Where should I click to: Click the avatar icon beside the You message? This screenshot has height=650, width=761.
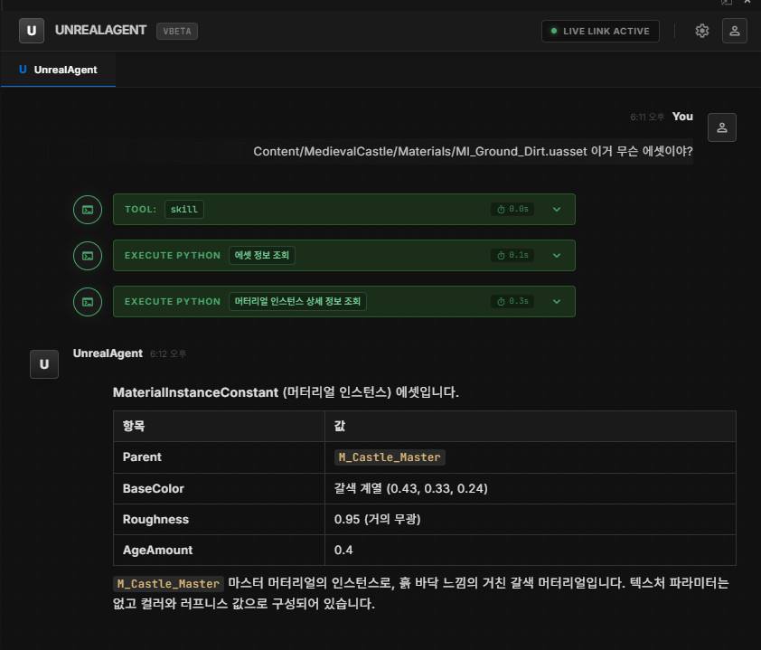(x=721, y=127)
